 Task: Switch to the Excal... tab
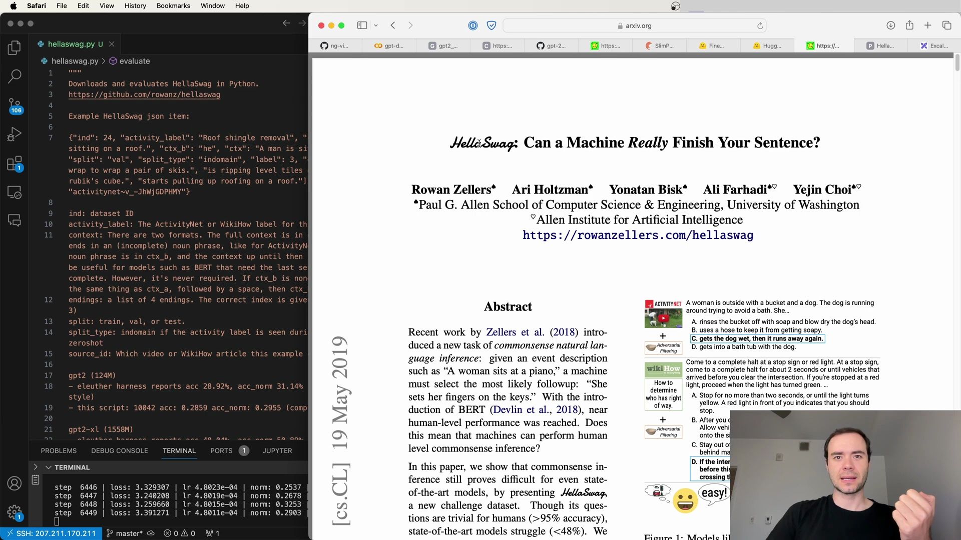click(934, 45)
